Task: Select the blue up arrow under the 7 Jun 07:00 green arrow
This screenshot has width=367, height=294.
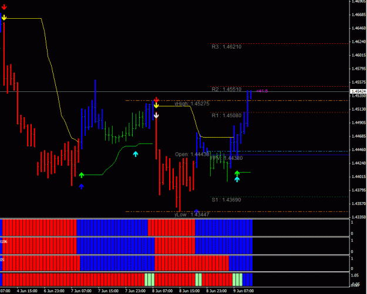Action: pyautogui.click(x=81, y=186)
